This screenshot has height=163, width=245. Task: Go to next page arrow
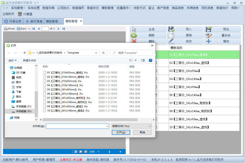point(58,28)
